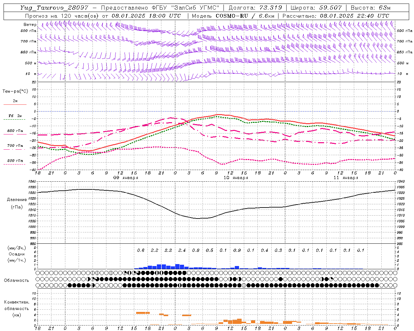This screenshot has width=414, height=331.
Task: Click 'Рассчитано: 08.01.2025 22:40 UTC' timestamp
Action: pyautogui.click(x=336, y=16)
